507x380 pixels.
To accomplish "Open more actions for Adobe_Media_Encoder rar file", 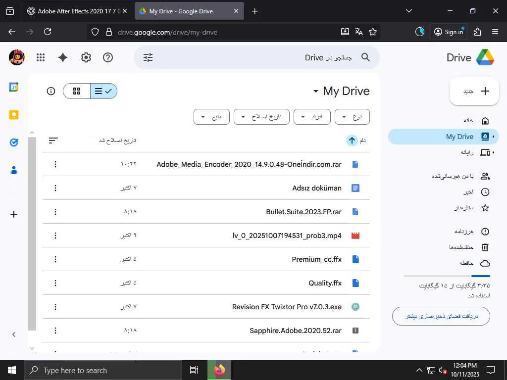I will (x=55, y=164).
